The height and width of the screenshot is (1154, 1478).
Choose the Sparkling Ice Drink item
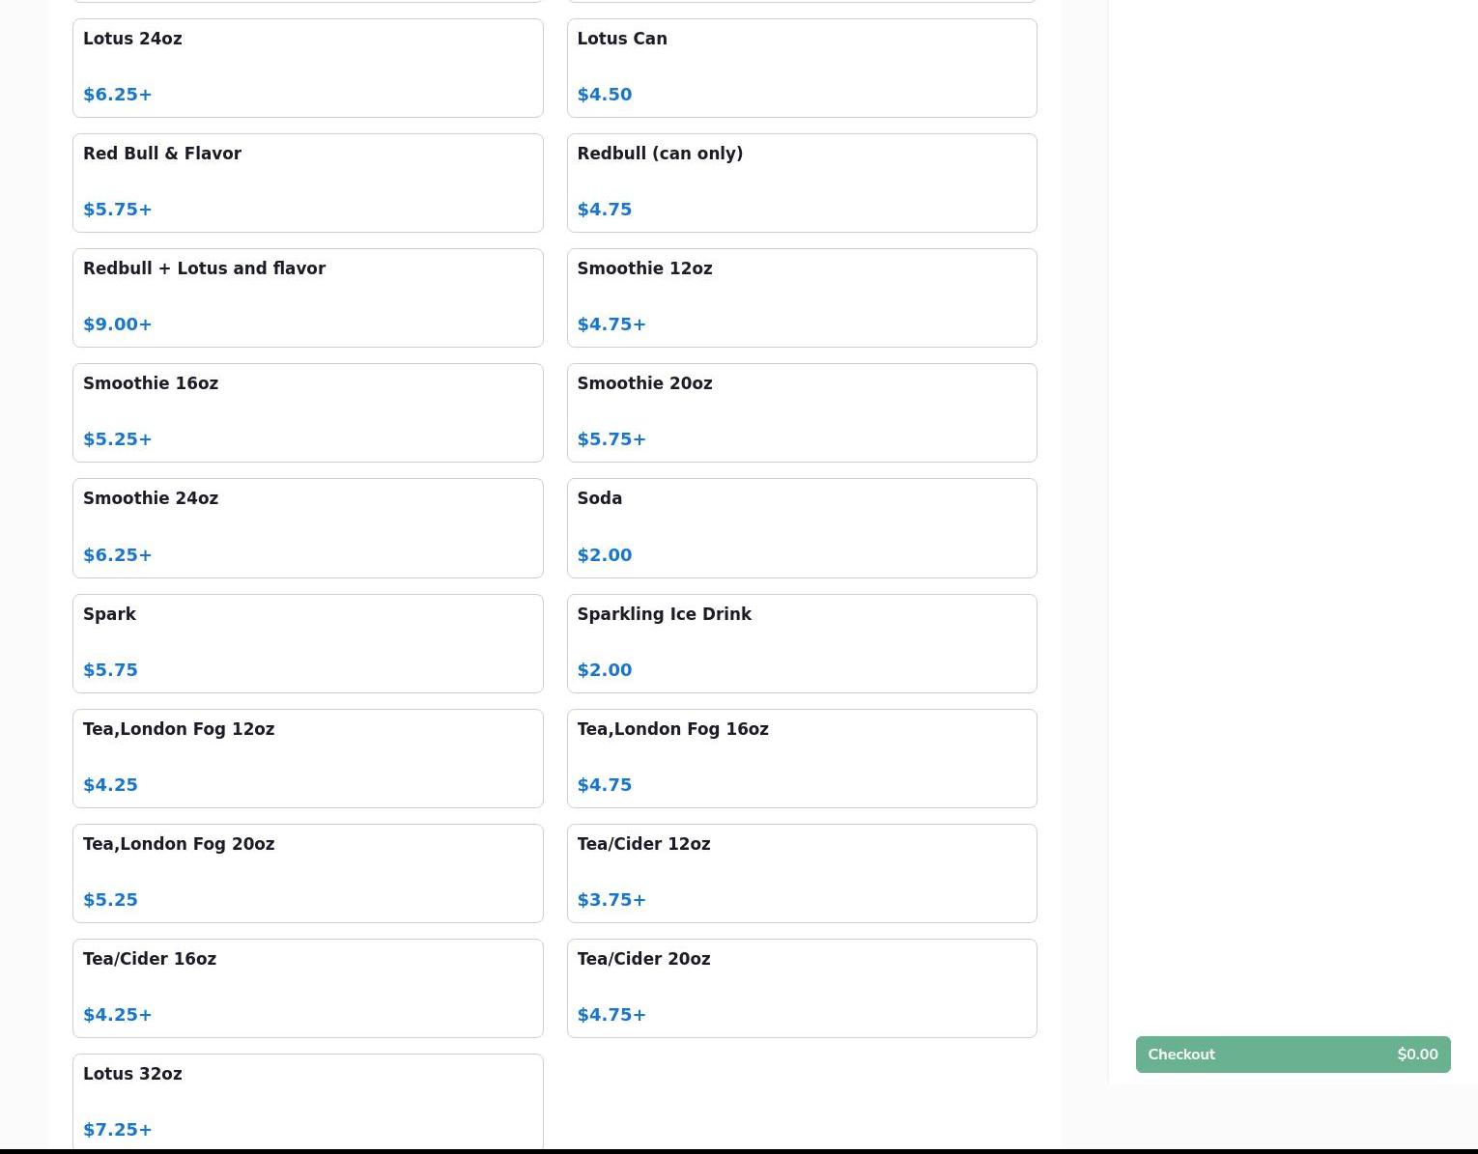point(801,643)
